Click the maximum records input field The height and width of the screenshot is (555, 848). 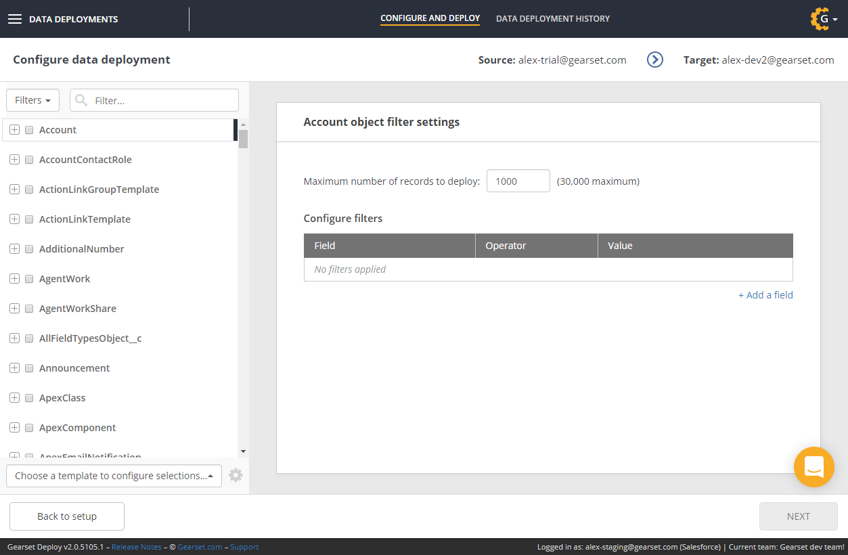pyautogui.click(x=518, y=181)
